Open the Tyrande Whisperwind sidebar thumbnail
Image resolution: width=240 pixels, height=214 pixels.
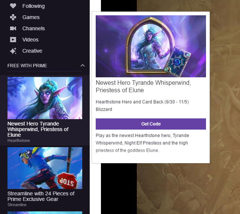45,98
